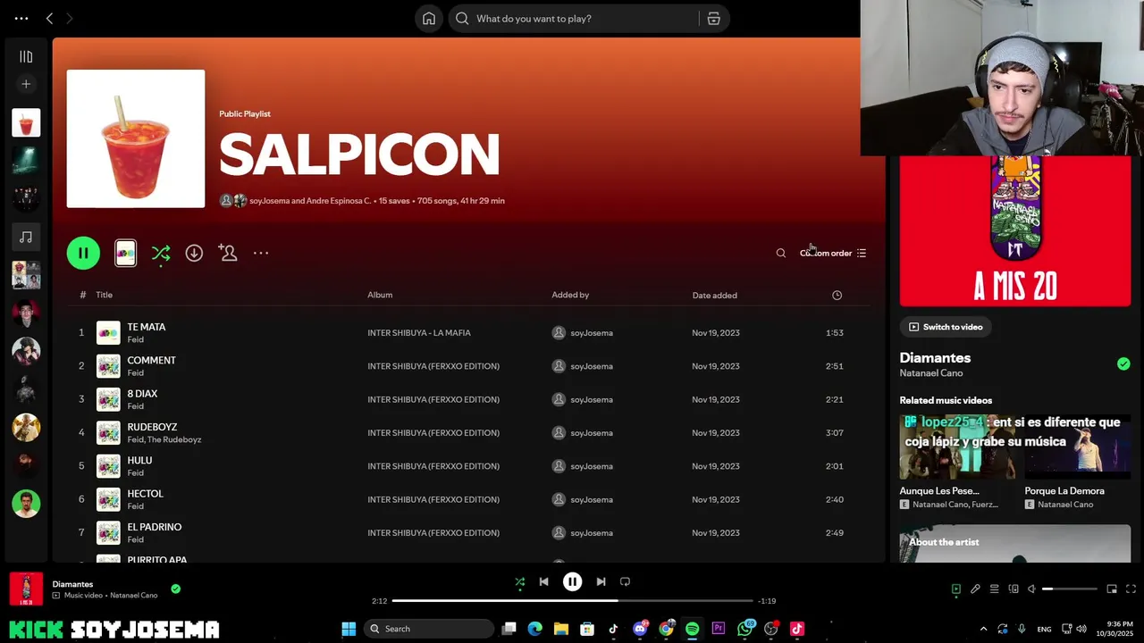Viewport: 1144px width, 643px height.
Task: Open the Liked Songs music note sidebar item
Action: 26,237
